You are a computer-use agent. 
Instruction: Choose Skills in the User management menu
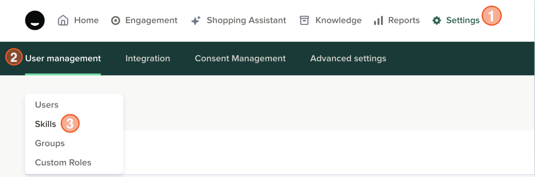coord(45,124)
